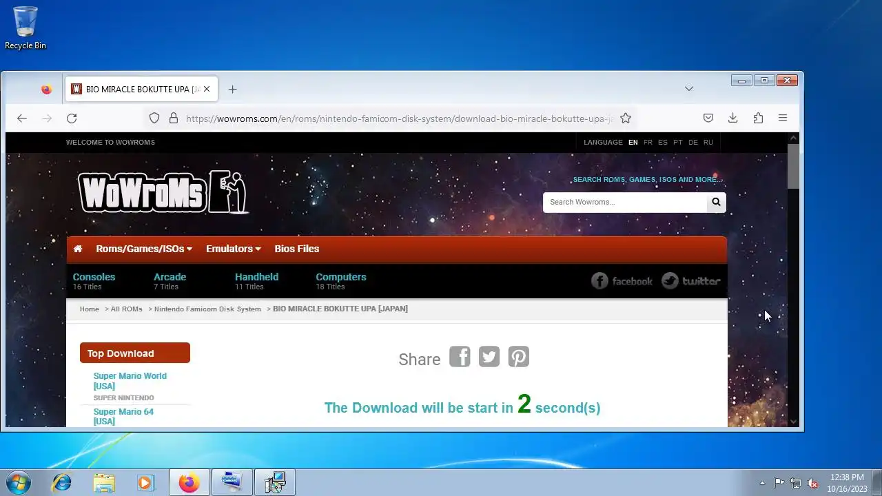
Task: Click the Firefox taskbar button
Action: coord(189,482)
